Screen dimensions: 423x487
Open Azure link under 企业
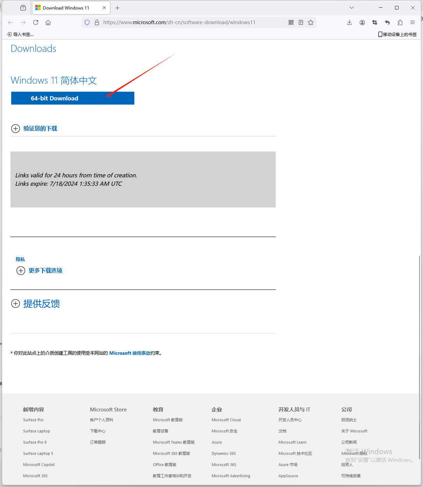click(x=217, y=442)
